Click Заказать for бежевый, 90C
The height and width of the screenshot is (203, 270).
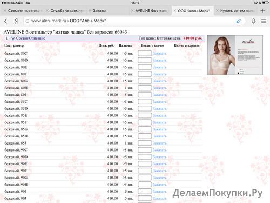[x=159, y=150]
